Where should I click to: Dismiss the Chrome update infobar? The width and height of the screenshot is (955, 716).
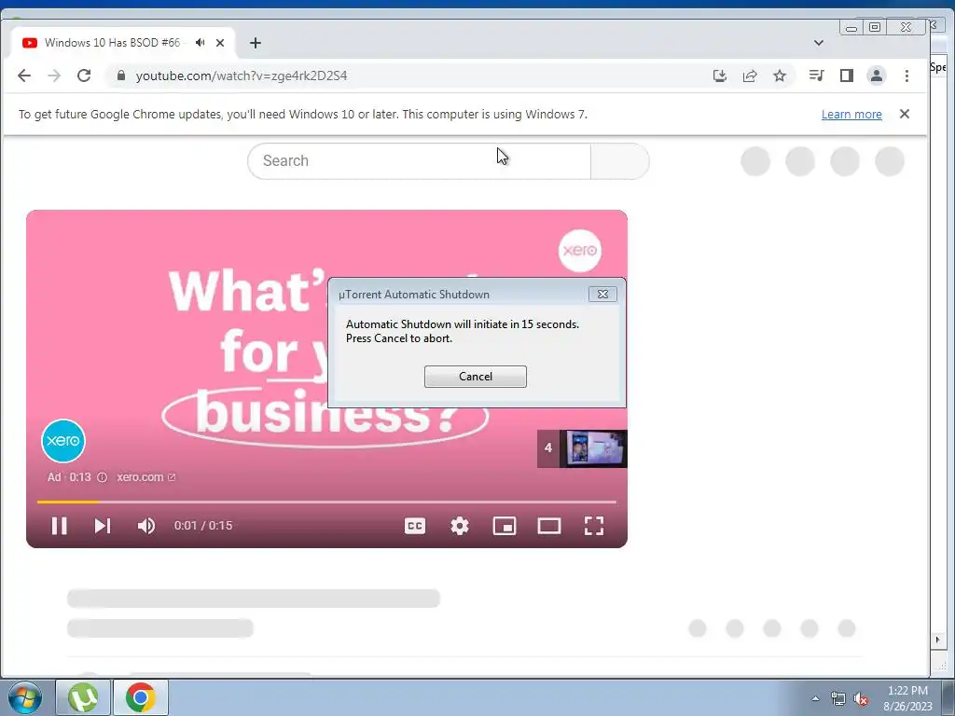(905, 114)
